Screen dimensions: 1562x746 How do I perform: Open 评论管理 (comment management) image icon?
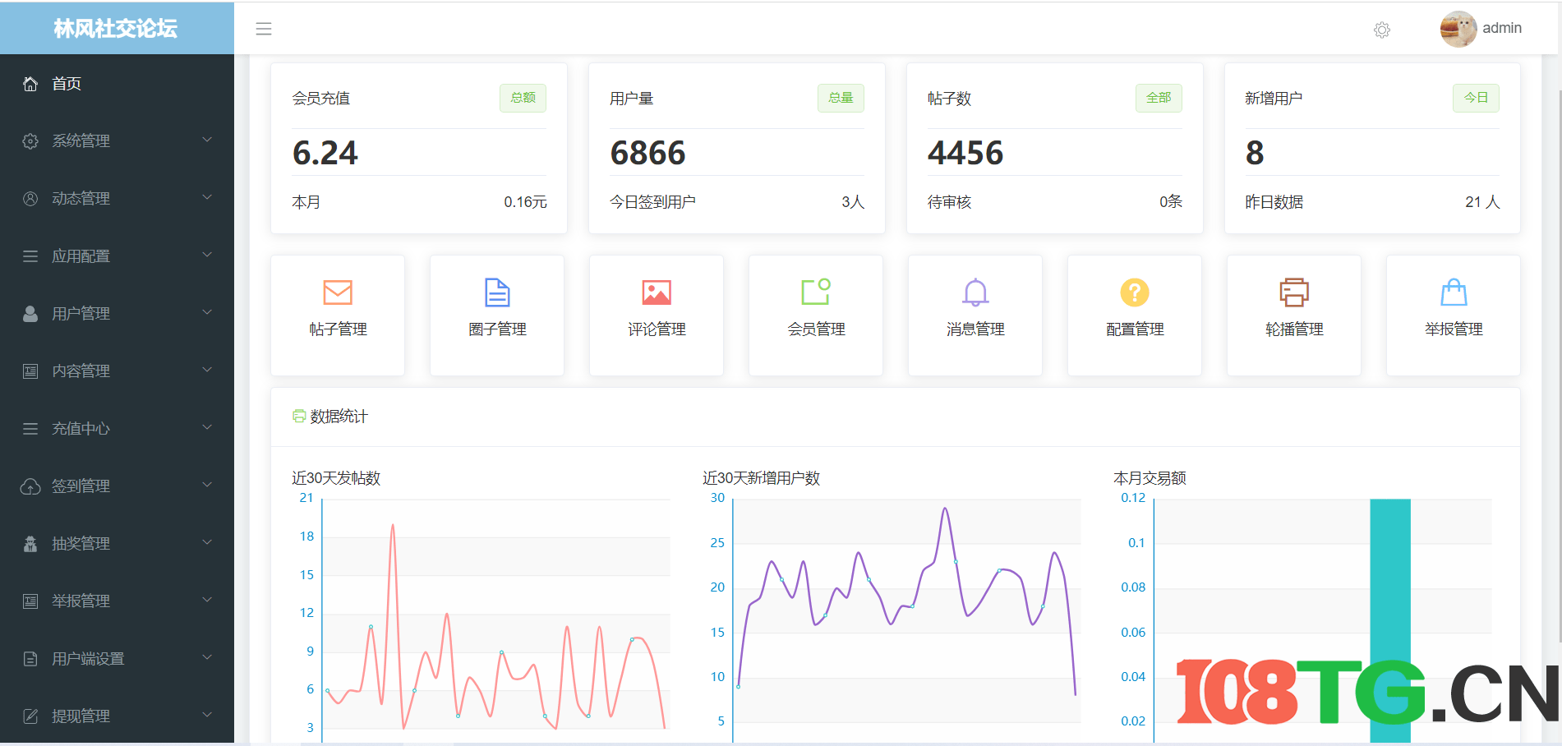tap(656, 292)
